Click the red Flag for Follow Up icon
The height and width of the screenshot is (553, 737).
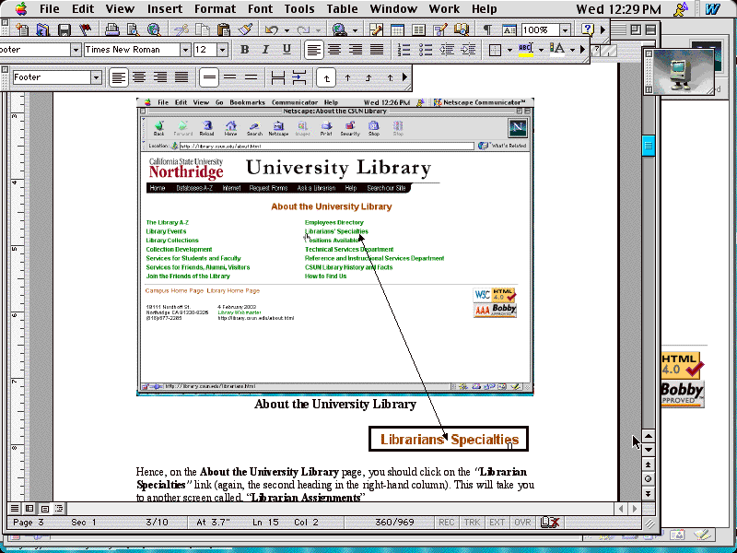coord(85,30)
